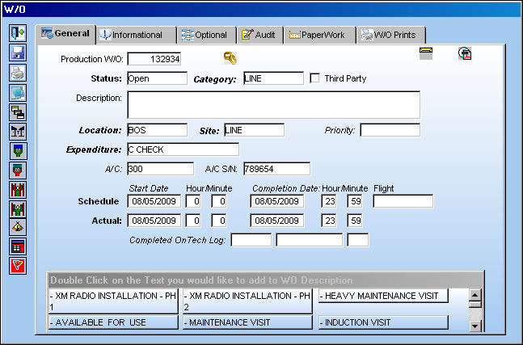Click the exit door icon in sidebar
The width and height of the screenshot is (523, 345).
(18, 32)
